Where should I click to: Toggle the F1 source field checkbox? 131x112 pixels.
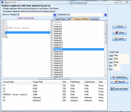(4, 21)
